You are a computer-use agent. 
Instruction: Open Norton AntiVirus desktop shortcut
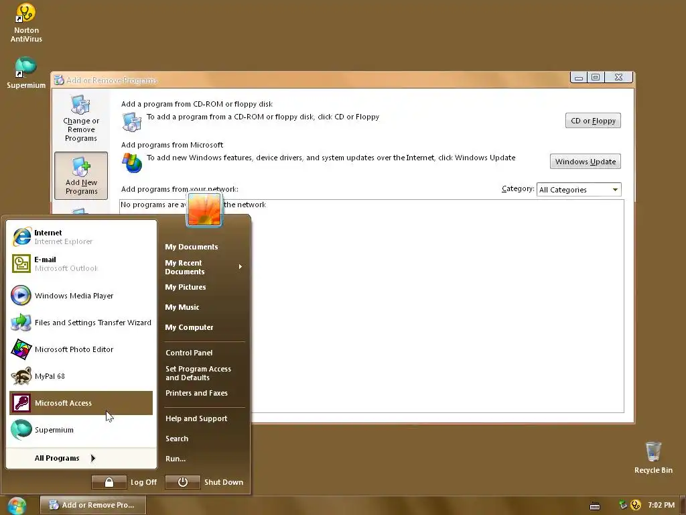click(26, 23)
